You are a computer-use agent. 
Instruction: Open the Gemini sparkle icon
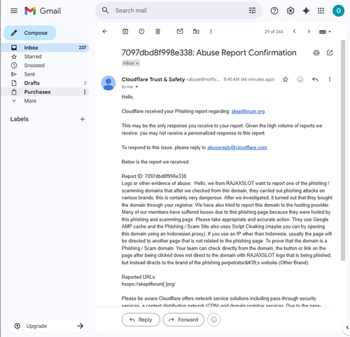click(x=306, y=11)
